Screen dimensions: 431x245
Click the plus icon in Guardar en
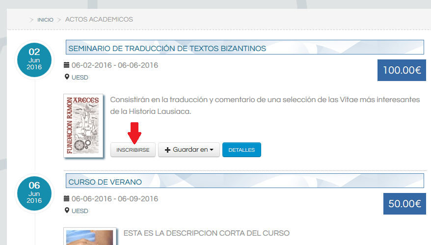168,150
